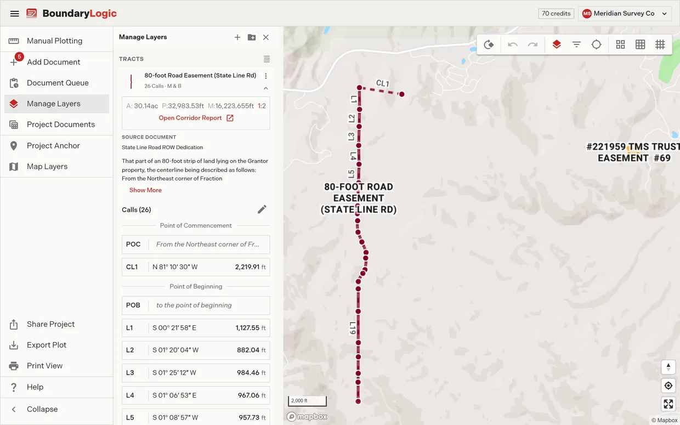This screenshot has width=680, height=425.
Task: Click the © Mapbox attribution
Action: (664, 420)
